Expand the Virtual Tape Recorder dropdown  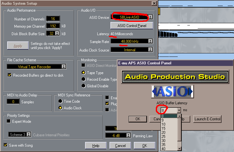(x=64, y=67)
